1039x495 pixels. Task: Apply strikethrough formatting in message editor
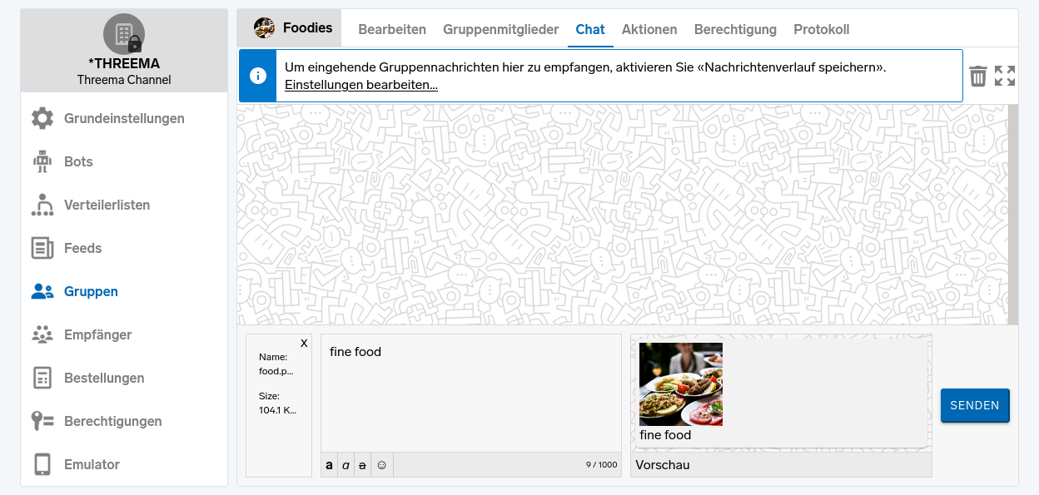pos(362,465)
